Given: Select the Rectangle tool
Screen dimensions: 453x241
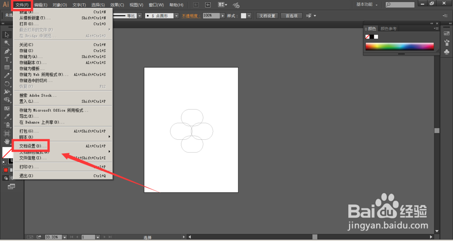Looking at the screenshot, I should coord(7,67).
